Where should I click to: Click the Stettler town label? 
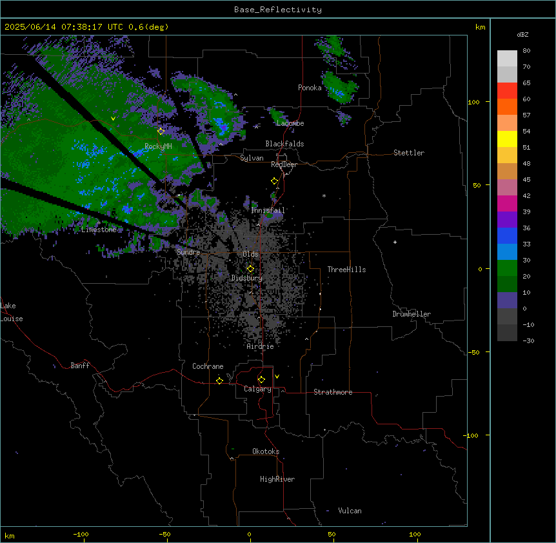408,153
